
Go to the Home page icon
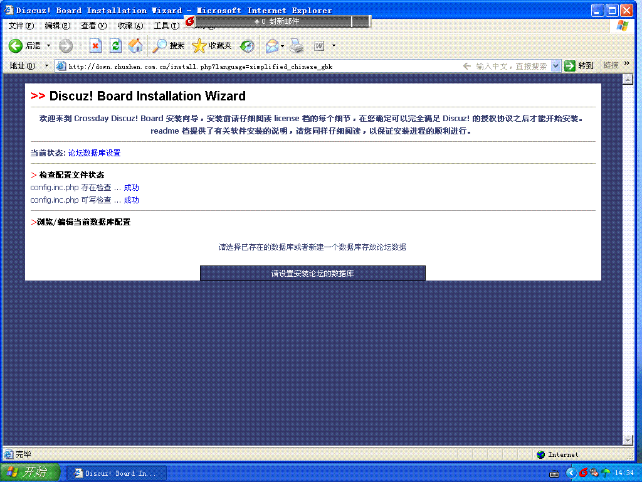pyautogui.click(x=135, y=45)
